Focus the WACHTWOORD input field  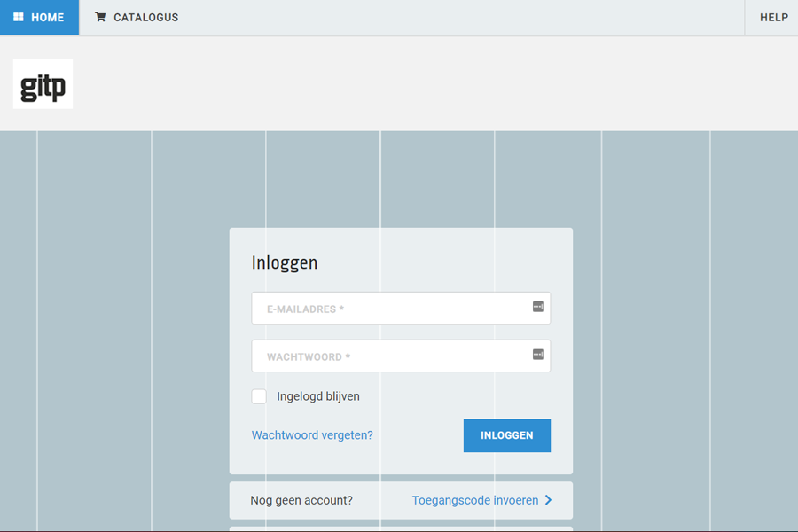(401, 356)
